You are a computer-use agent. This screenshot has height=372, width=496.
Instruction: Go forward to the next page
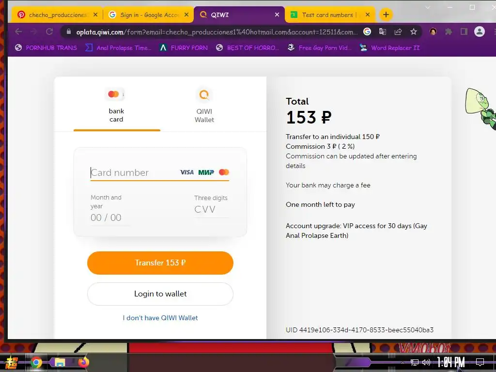34,31
